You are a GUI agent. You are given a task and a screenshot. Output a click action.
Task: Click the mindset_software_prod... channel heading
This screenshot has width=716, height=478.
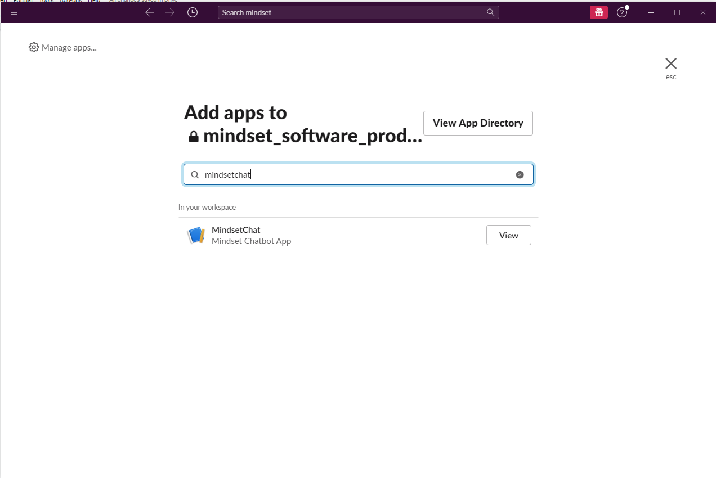312,136
